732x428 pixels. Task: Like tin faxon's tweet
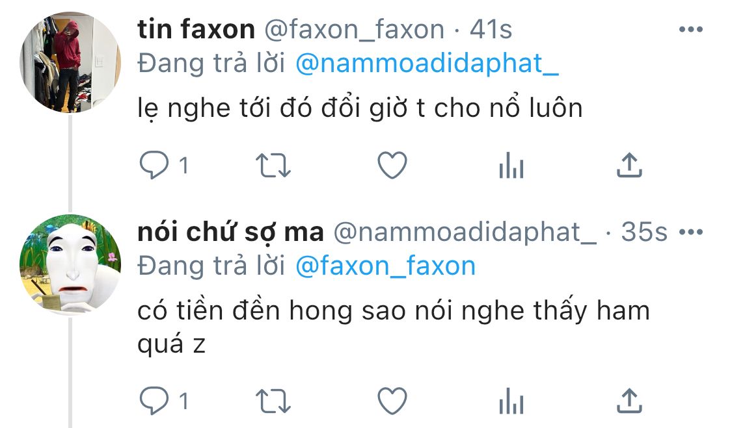[x=392, y=165]
